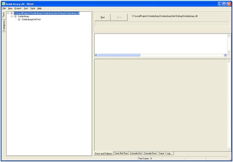Image resolution: width=233 pixels, height=162 pixels.
Task: Collapse the root SodaLibrary.dll tree node
Action: pyautogui.click(x=8, y=13)
